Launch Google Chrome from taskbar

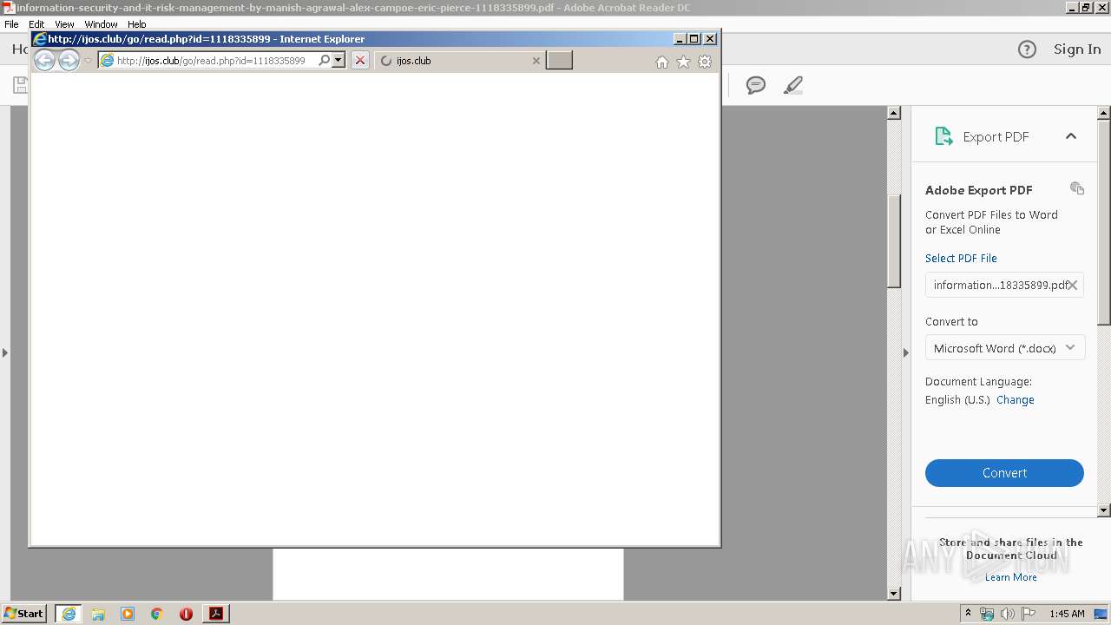pos(156,614)
